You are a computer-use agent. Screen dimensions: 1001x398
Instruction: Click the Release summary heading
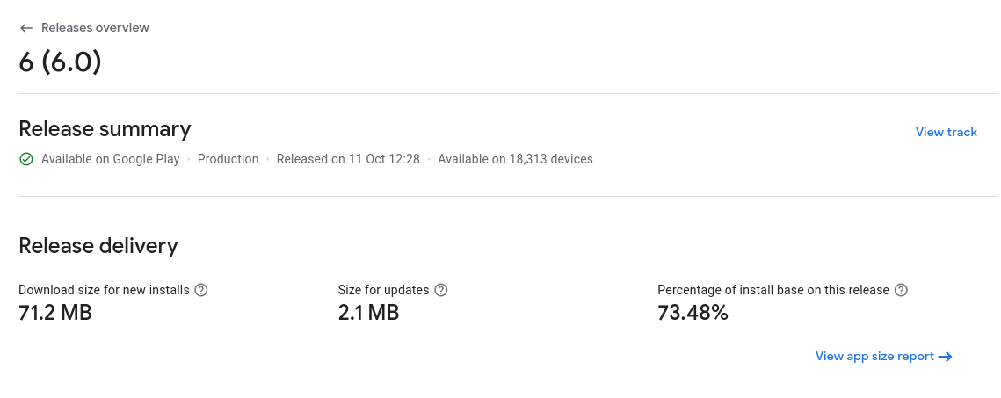click(105, 129)
